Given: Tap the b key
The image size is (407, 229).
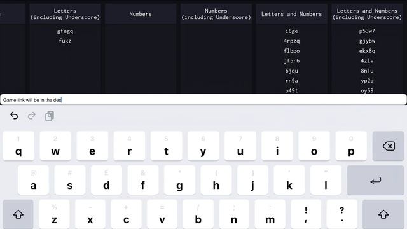Looking at the screenshot, I should coord(198,214).
